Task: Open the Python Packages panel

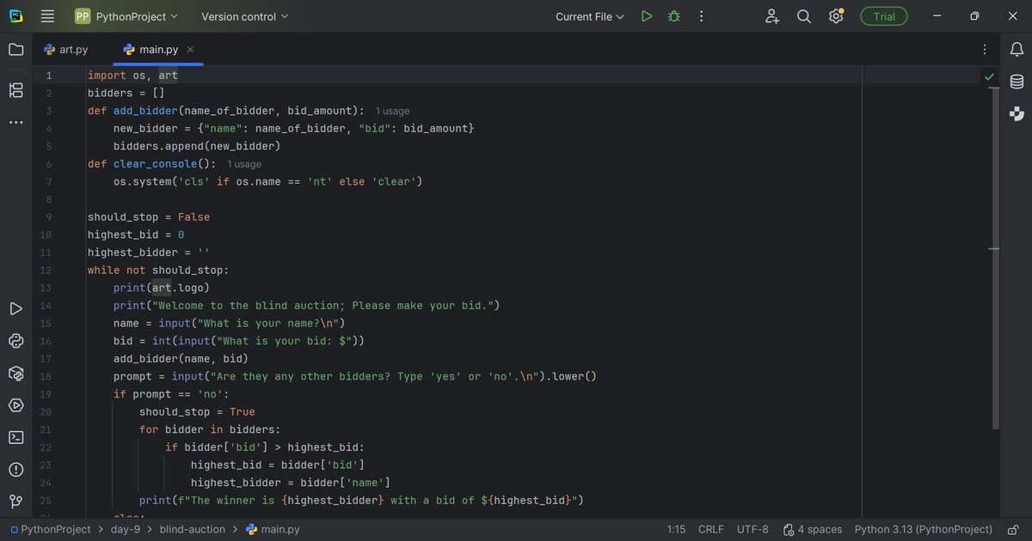Action: pyautogui.click(x=15, y=373)
